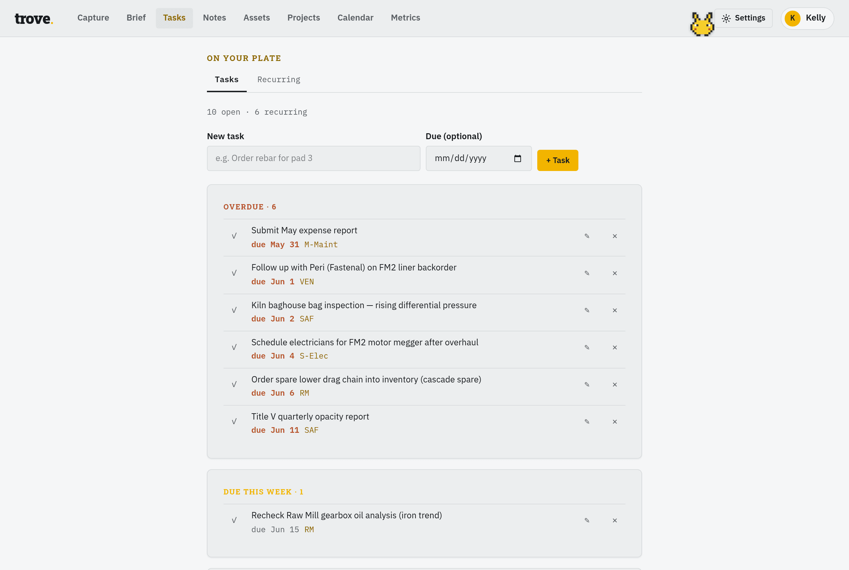
Task: Open the Brief page
Action: pyautogui.click(x=136, y=18)
